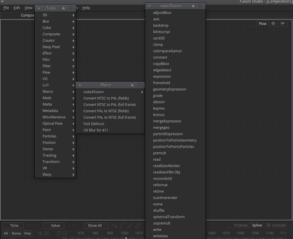Collapse the nuke2fusion menu with its chevron
The image size is (293, 239).
(x=149, y=6)
